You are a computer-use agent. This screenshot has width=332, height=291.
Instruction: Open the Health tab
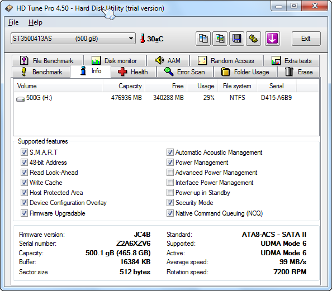tap(134, 72)
